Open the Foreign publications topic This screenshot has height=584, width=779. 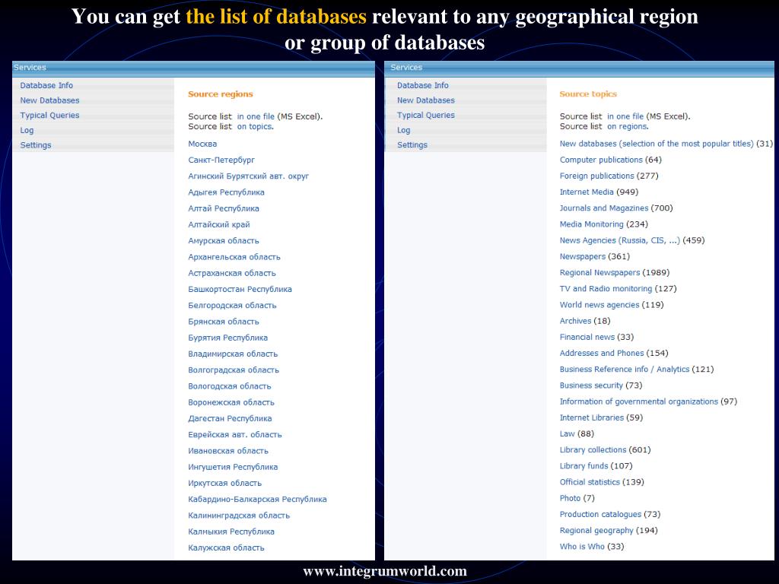[x=596, y=176]
